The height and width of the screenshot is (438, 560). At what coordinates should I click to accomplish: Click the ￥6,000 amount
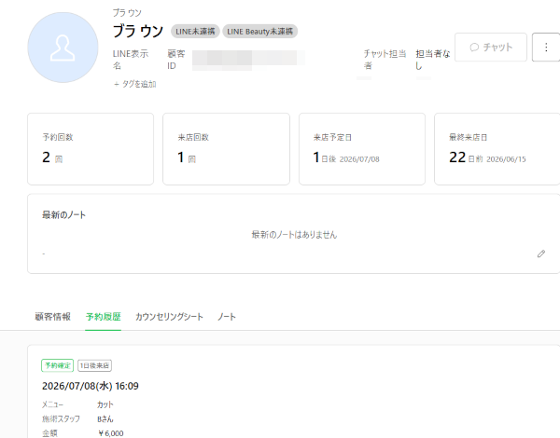111,433
